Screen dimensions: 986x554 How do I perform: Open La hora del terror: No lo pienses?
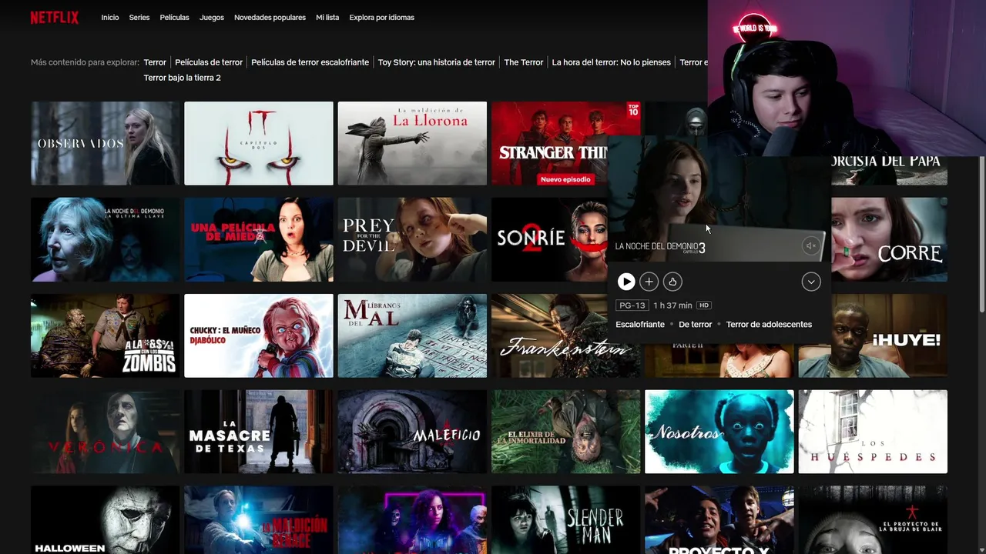click(612, 62)
